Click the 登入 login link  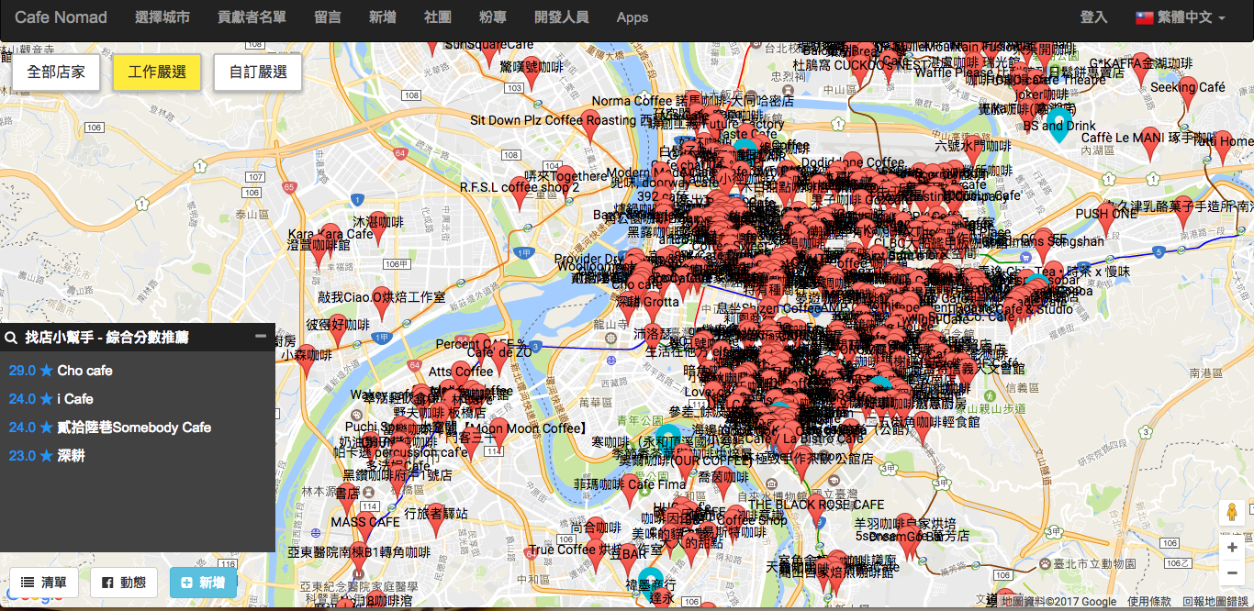(1094, 17)
